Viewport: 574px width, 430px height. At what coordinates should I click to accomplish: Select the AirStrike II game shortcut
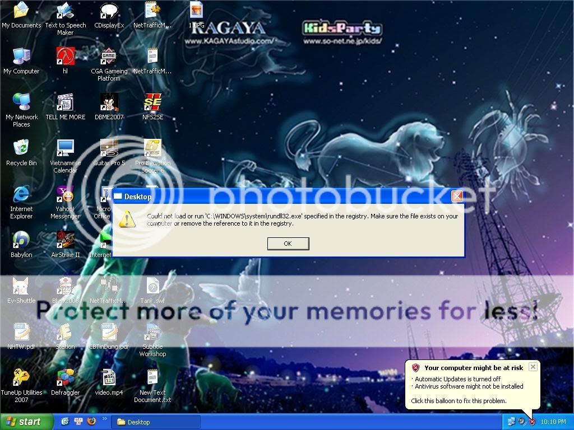pyautogui.click(x=65, y=244)
